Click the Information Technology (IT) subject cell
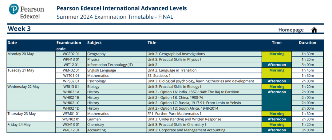This screenshot has width=332, height=140. [x=117, y=65]
